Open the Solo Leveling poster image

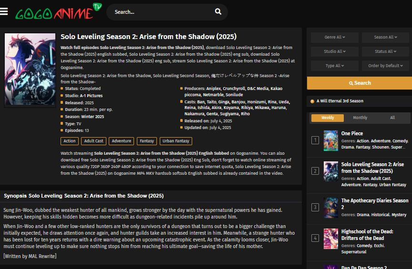click(x=30, y=70)
